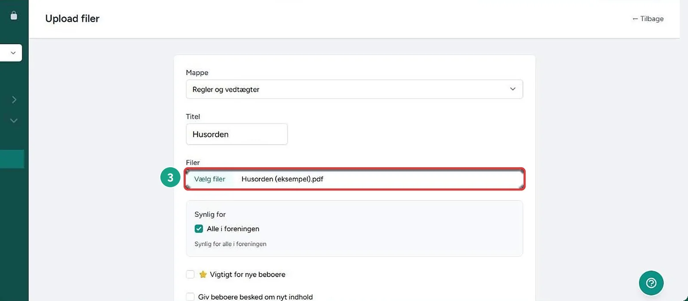Uncheck Alle i foreningen checkbox
The height and width of the screenshot is (301, 688).
pos(199,229)
